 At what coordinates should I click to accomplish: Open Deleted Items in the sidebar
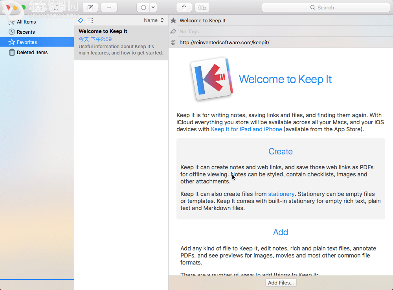pyautogui.click(x=37, y=52)
